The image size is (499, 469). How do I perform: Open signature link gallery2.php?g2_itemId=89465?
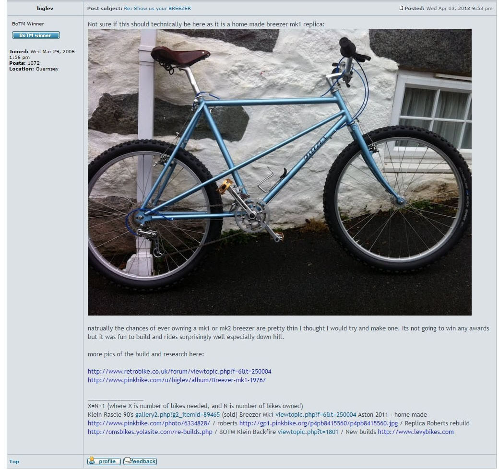177,414
